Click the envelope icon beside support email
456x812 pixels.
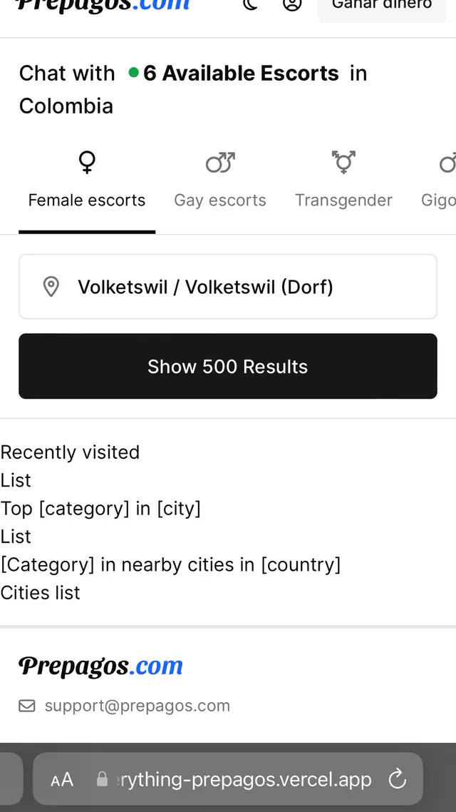26,705
